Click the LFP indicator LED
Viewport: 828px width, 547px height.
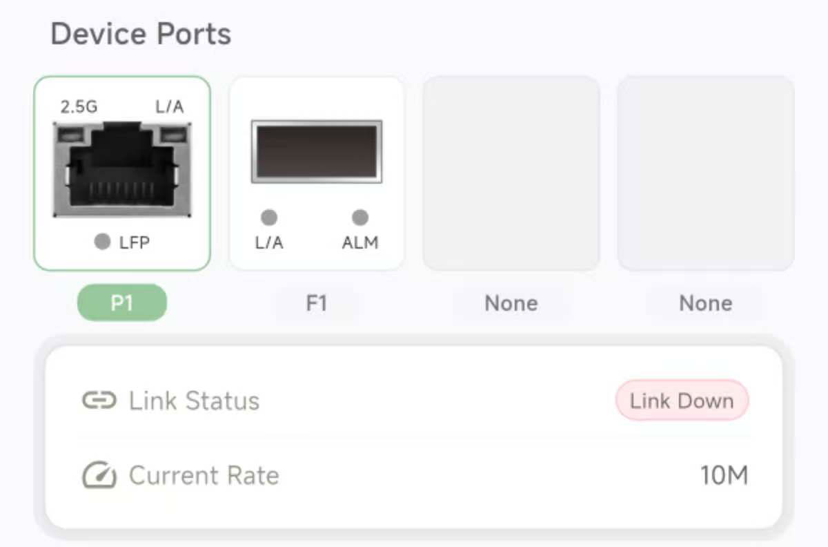click(102, 242)
